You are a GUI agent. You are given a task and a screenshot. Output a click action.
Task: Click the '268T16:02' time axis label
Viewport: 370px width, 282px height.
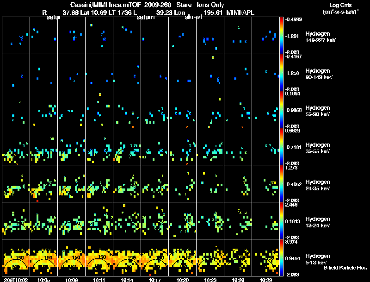16,280
